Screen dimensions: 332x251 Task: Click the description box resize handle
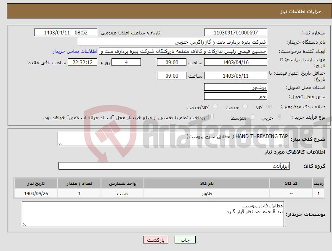tap(60, 144)
